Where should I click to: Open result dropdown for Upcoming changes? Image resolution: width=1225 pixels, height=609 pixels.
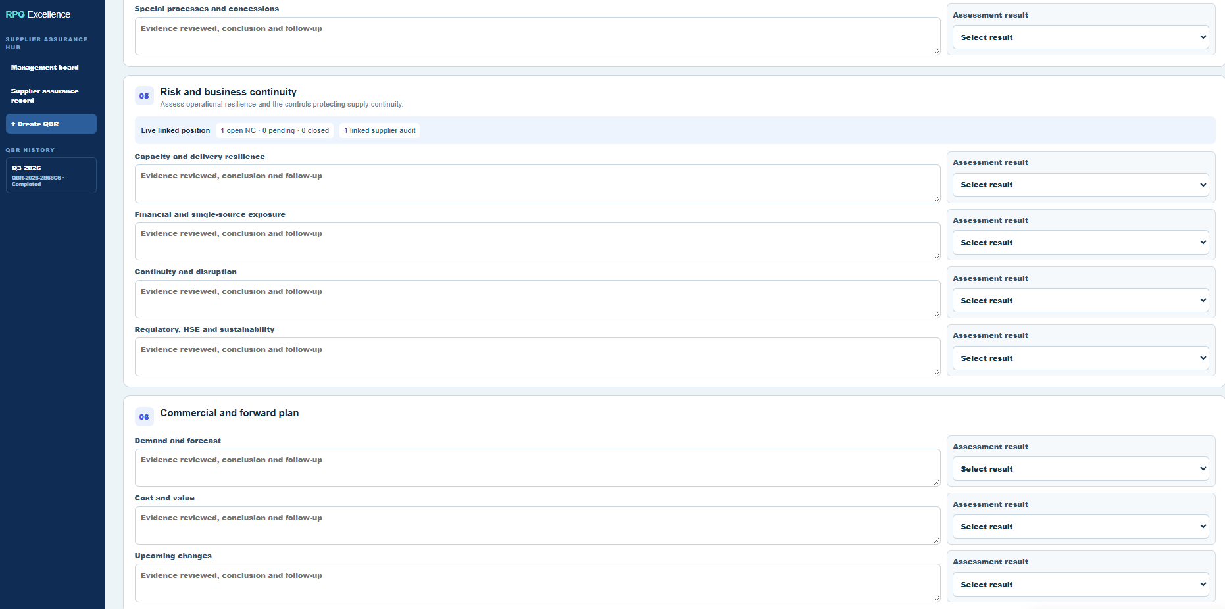click(1080, 585)
